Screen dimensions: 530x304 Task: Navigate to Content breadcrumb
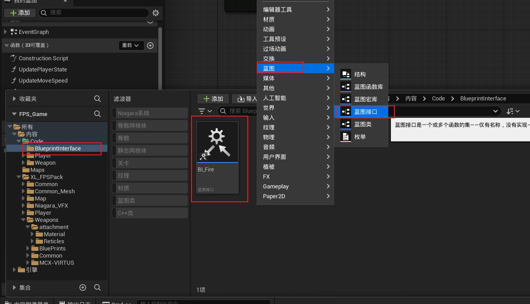[x=411, y=99]
